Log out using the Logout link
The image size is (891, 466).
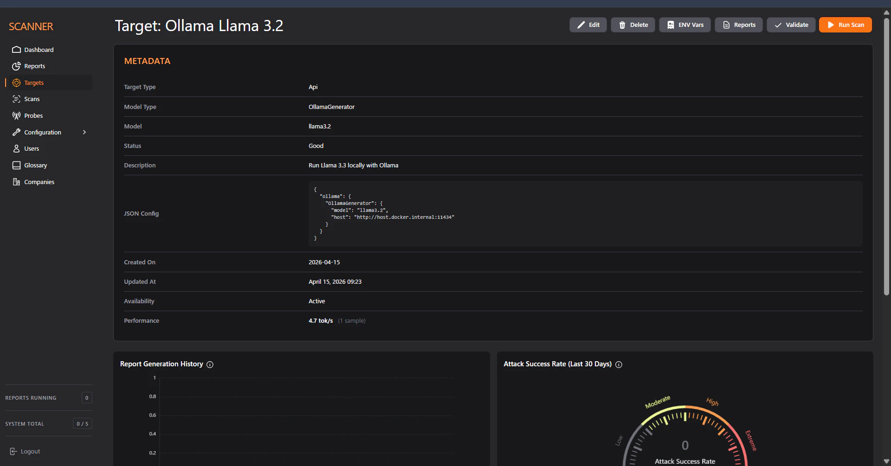pos(25,452)
